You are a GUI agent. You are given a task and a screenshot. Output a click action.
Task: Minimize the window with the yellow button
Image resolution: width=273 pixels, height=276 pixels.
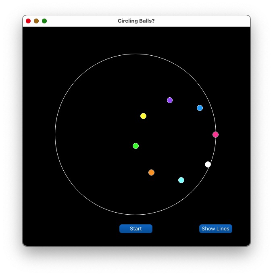[x=36, y=21]
